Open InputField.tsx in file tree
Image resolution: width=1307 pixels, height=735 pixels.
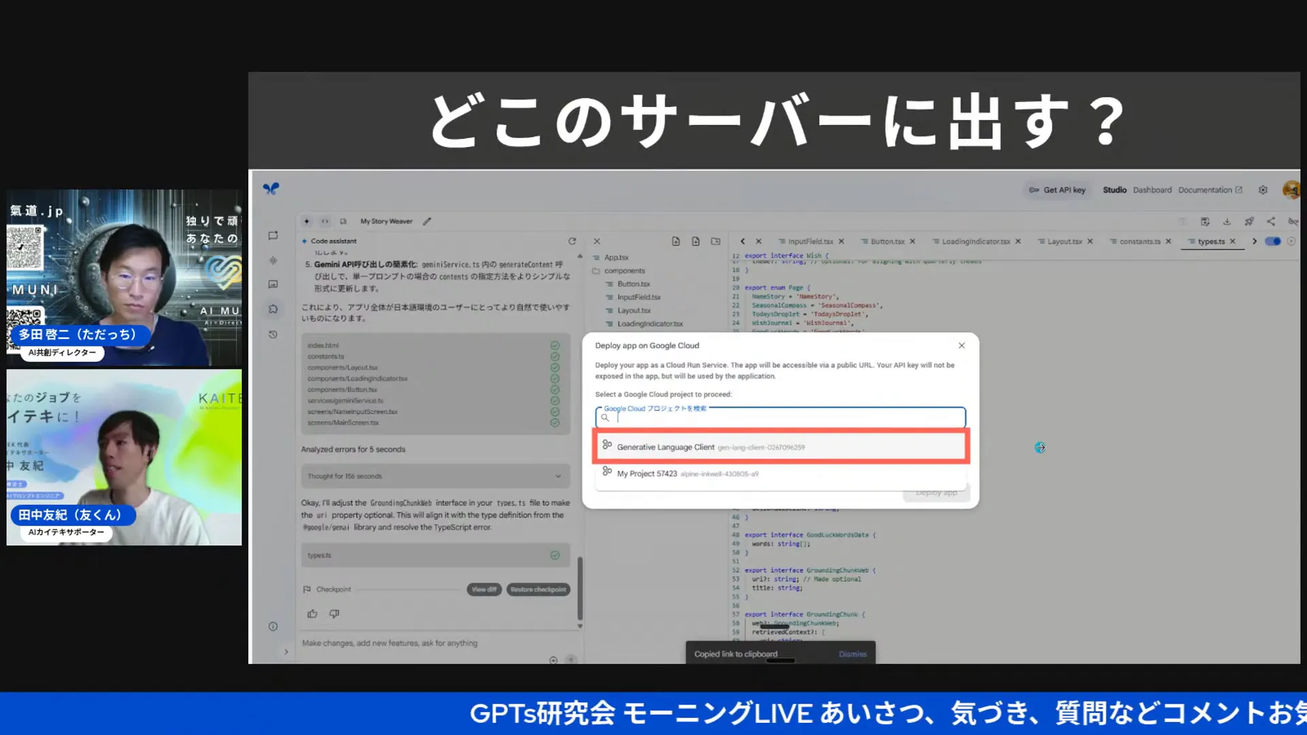[639, 297]
